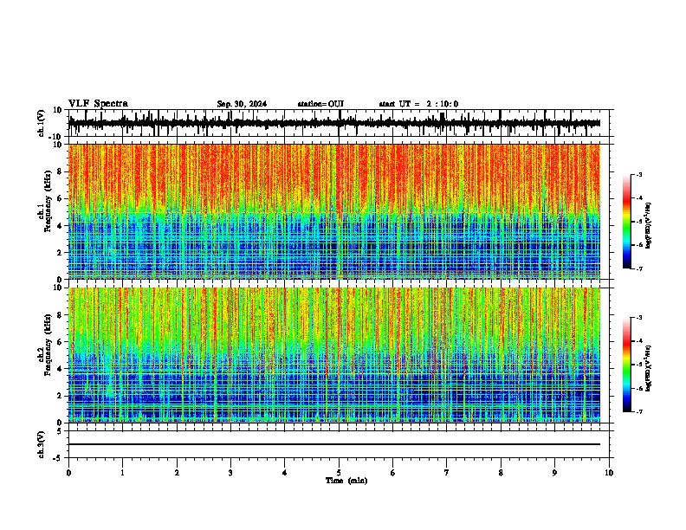Click the 'Time (min)' axis label
This screenshot has height=530, width=686.
click(346, 481)
